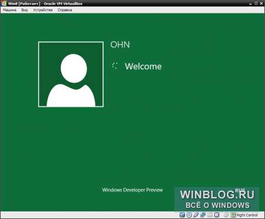This screenshot has width=265, height=219.
Task: Close the VirtualBox window
Action: point(261,4)
